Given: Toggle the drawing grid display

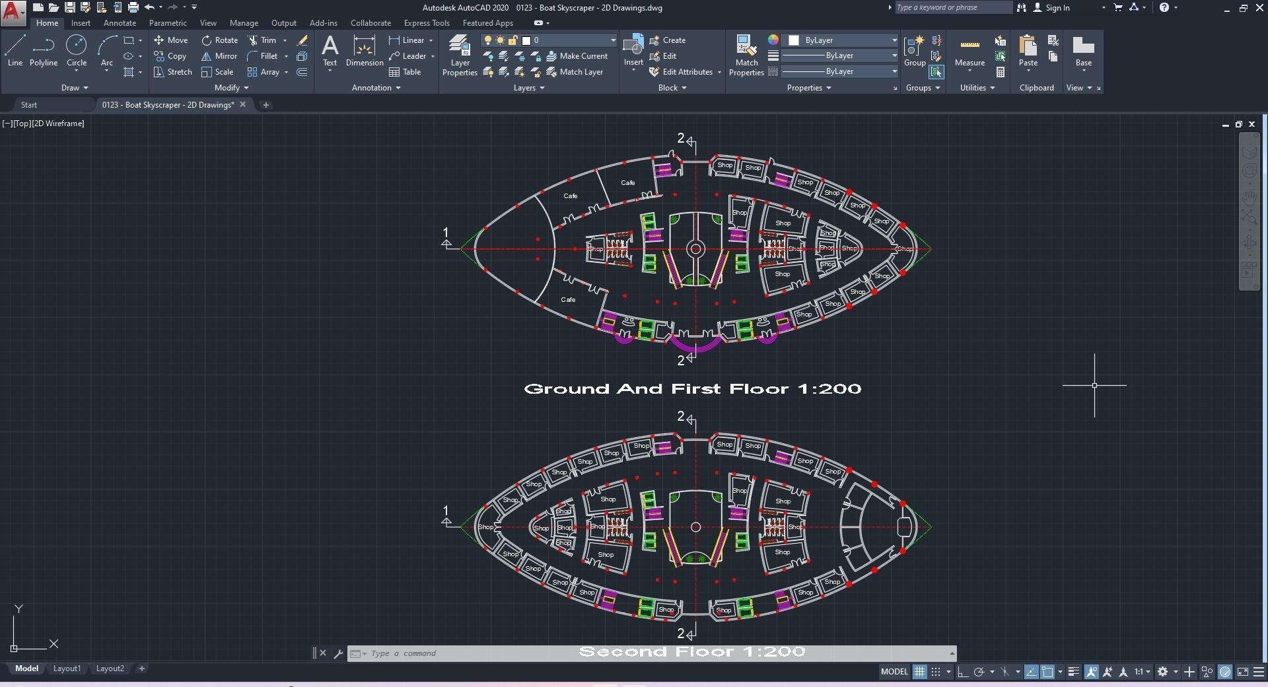Looking at the screenshot, I should point(919,672).
